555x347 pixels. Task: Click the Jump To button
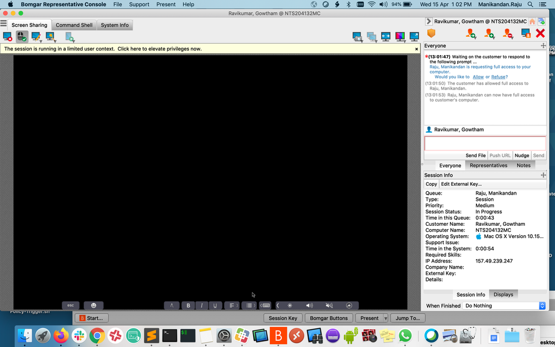[408, 318]
